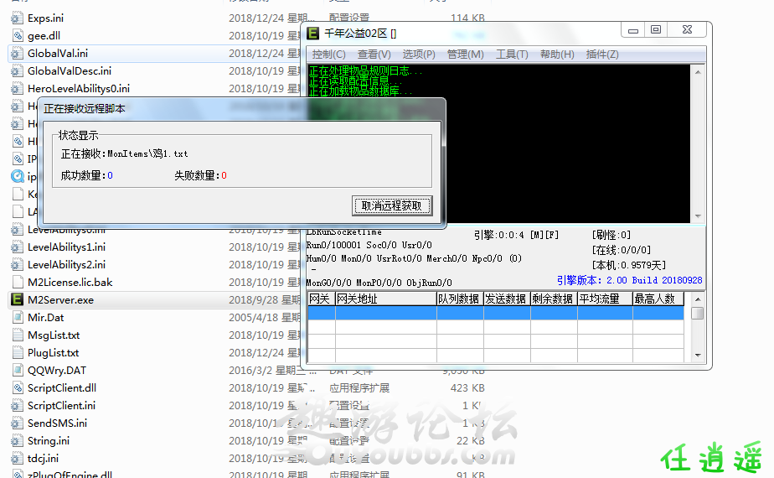Click the 平均流量 column header

coord(605,299)
